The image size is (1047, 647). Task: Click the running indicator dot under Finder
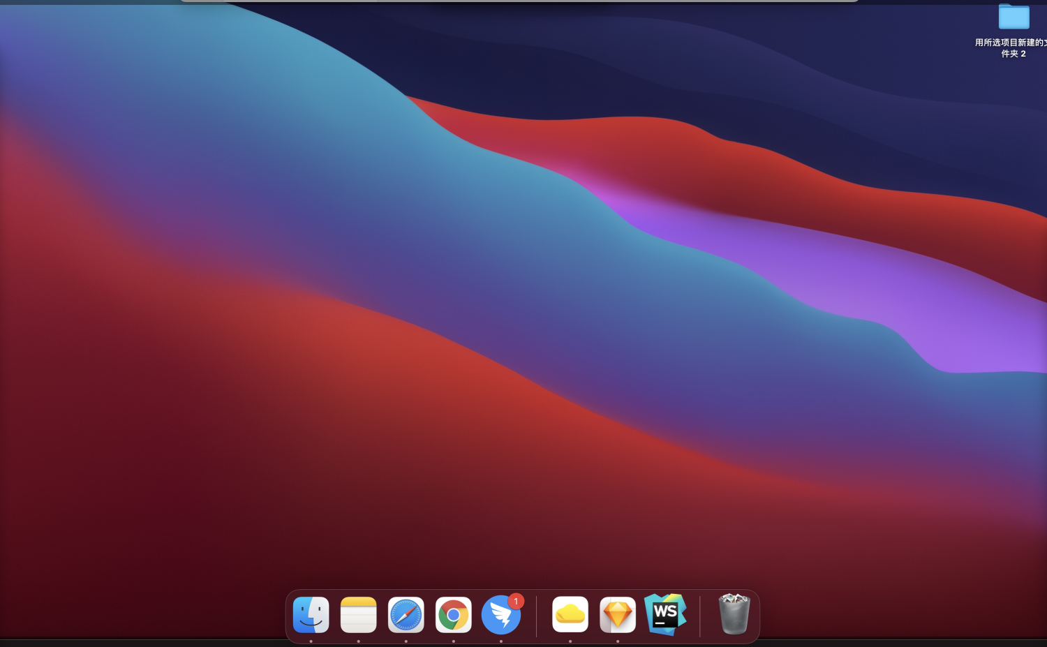311,641
